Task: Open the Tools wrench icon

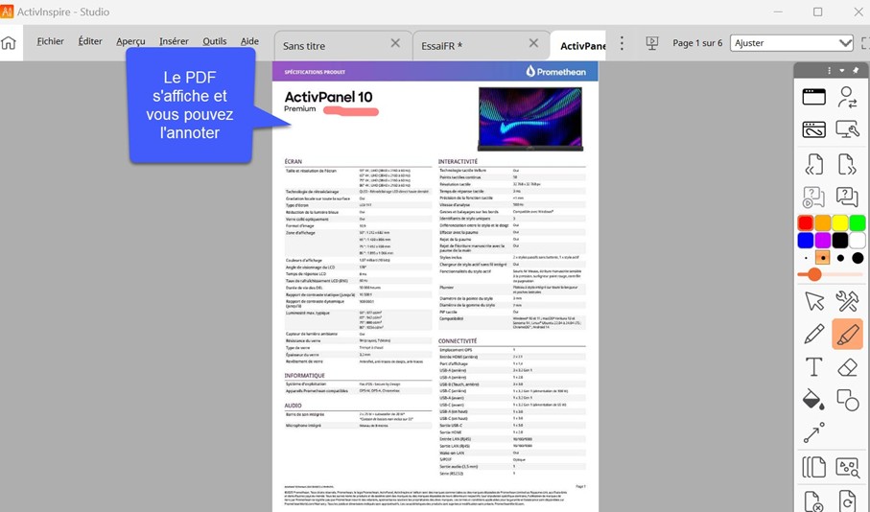Action: click(847, 301)
